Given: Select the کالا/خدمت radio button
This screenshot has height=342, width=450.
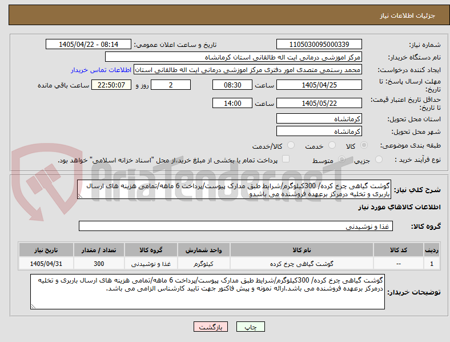Looking at the screenshot, I should 291,145.
